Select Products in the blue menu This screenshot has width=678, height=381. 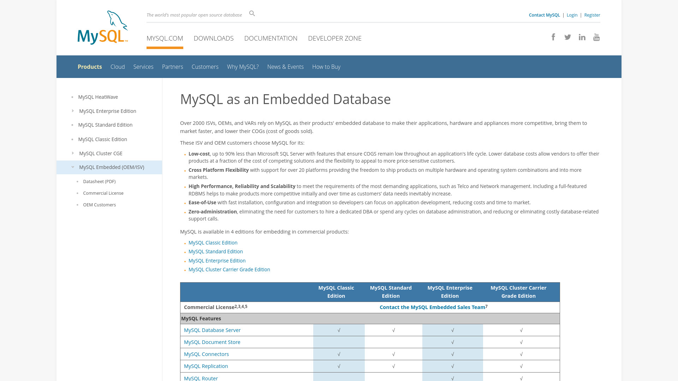coord(90,67)
